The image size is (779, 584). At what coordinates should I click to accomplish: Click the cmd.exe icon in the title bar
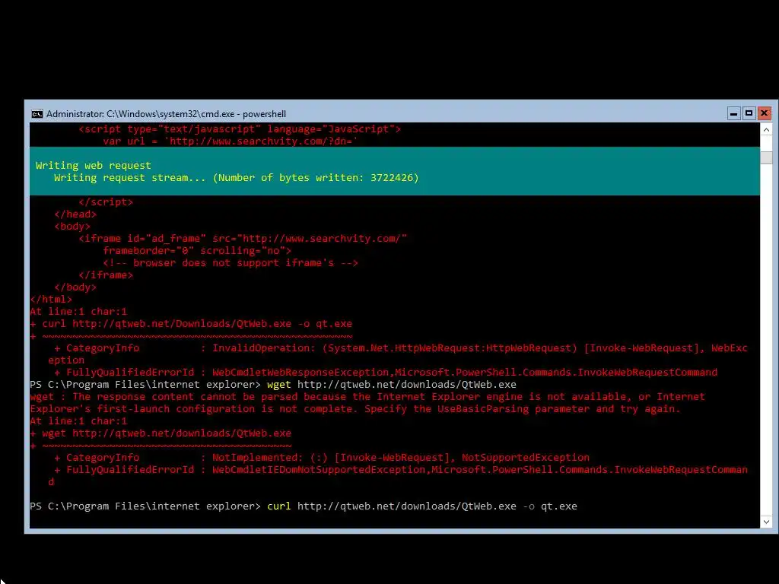pos(37,114)
